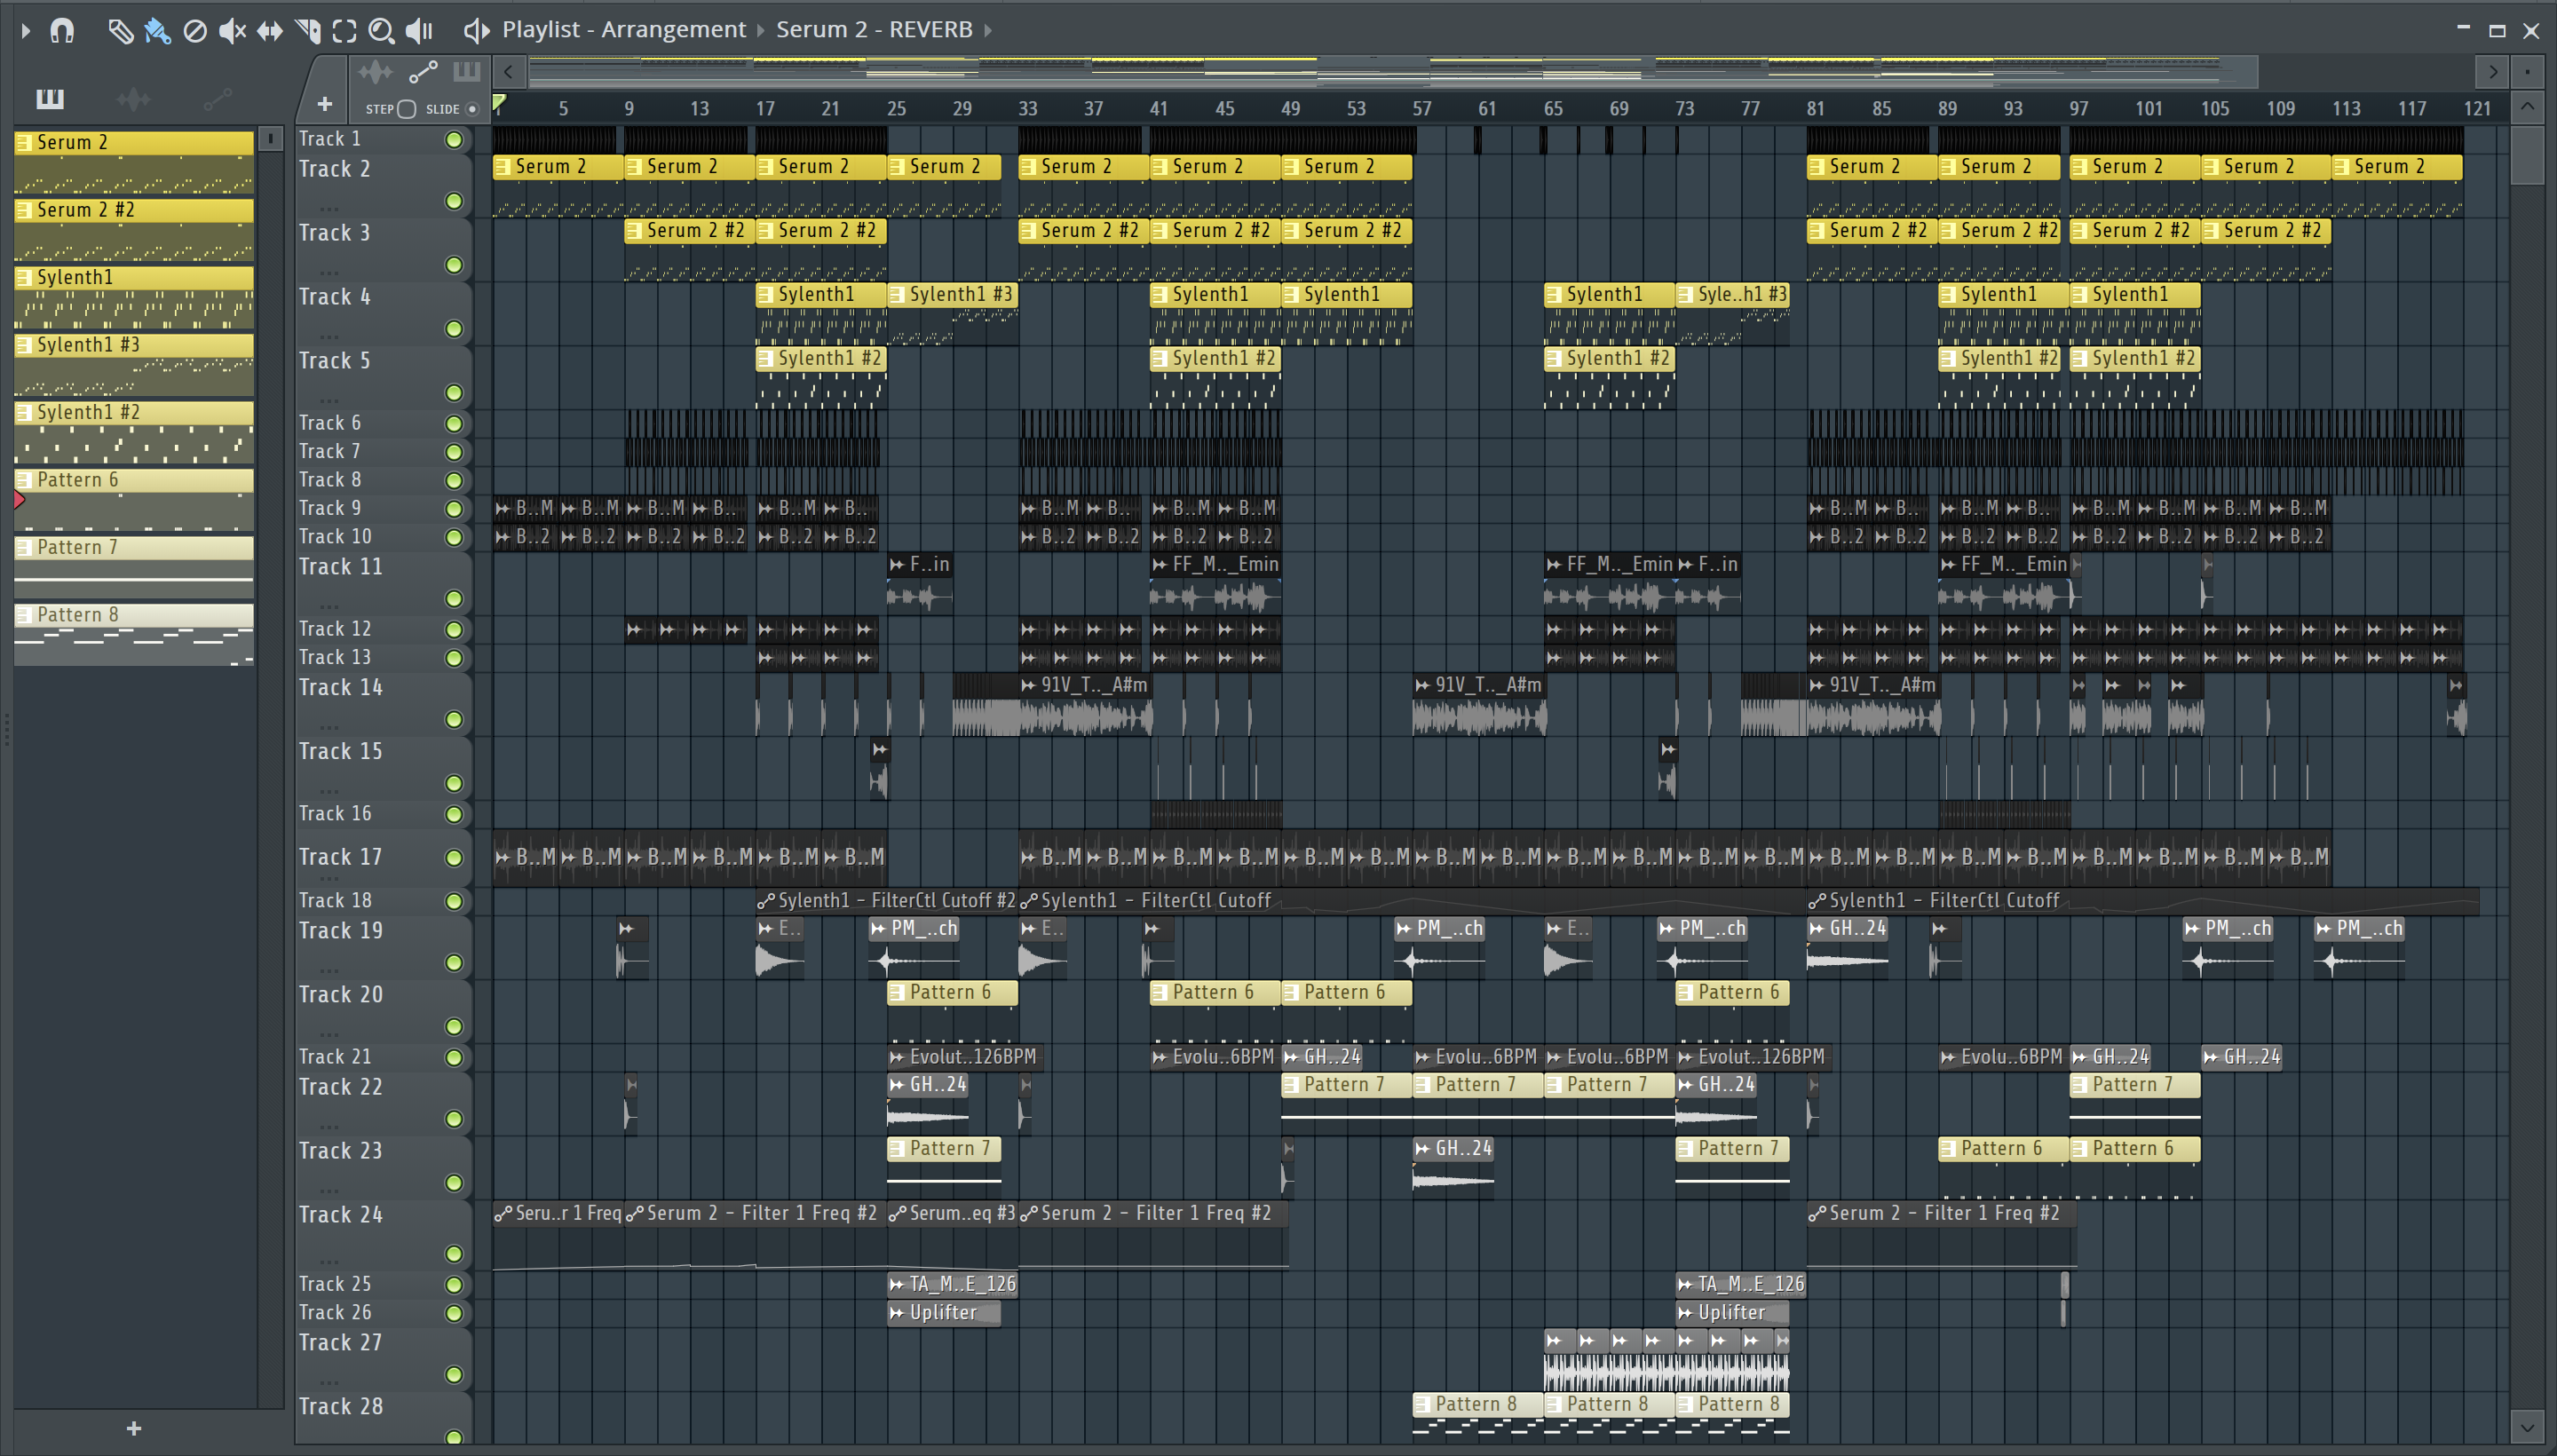Select the Delete tool

click(195, 31)
